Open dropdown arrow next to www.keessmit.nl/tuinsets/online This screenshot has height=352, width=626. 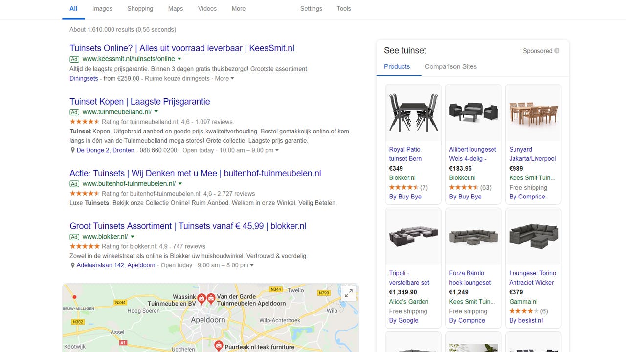point(179,59)
